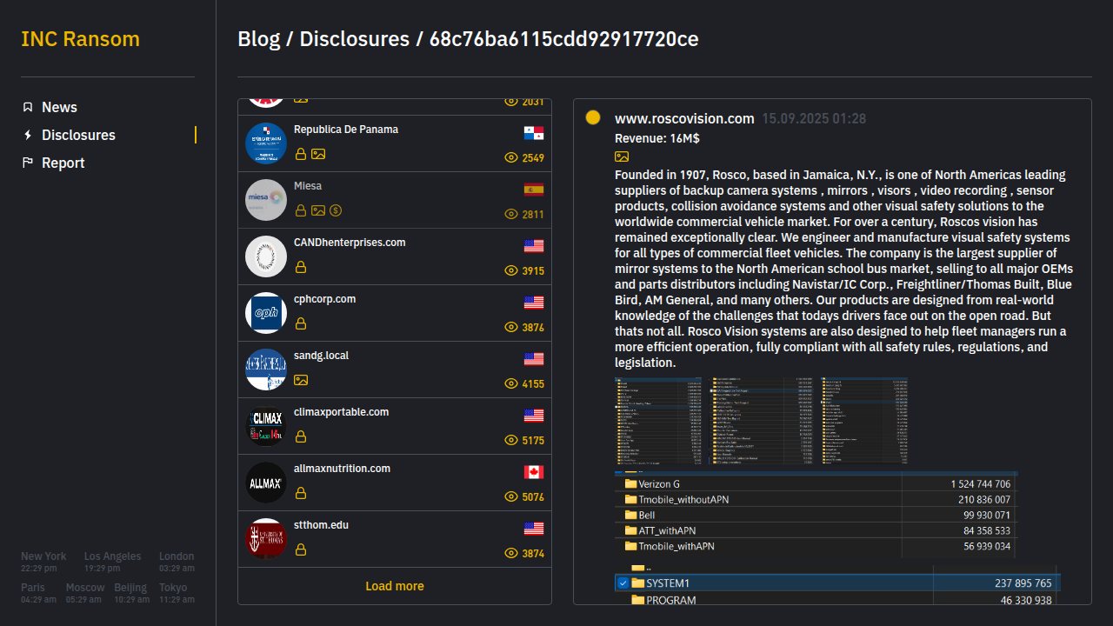Click the Panama flag icon
Viewport: 1113px width, 626px height.
(x=534, y=133)
